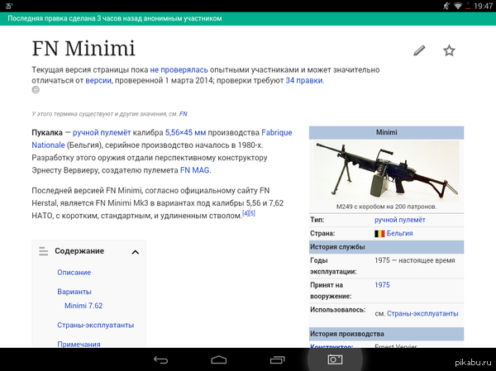Viewport: 496px width, 371px height.
Task: Jump to Minimi 7.62 subsection
Action: pos(83,306)
